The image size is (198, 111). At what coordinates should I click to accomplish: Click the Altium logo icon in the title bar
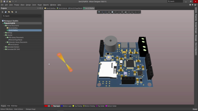(1, 2)
